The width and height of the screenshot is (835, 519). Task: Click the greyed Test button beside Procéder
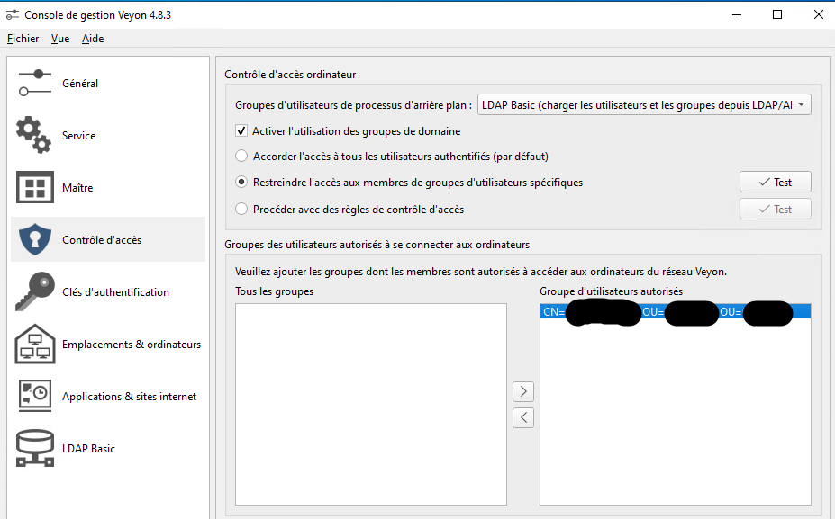pos(776,209)
